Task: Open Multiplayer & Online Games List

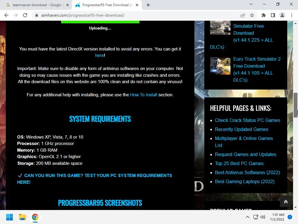Action: coord(244,142)
